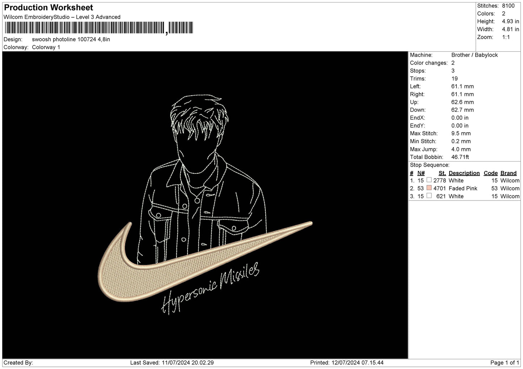Select stitch count '621' in row 3
The image size is (523, 369).
[441, 197]
